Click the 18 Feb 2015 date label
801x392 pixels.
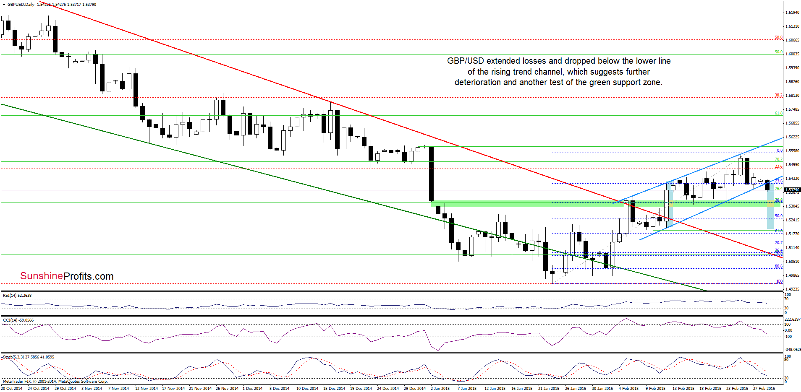pos(710,389)
